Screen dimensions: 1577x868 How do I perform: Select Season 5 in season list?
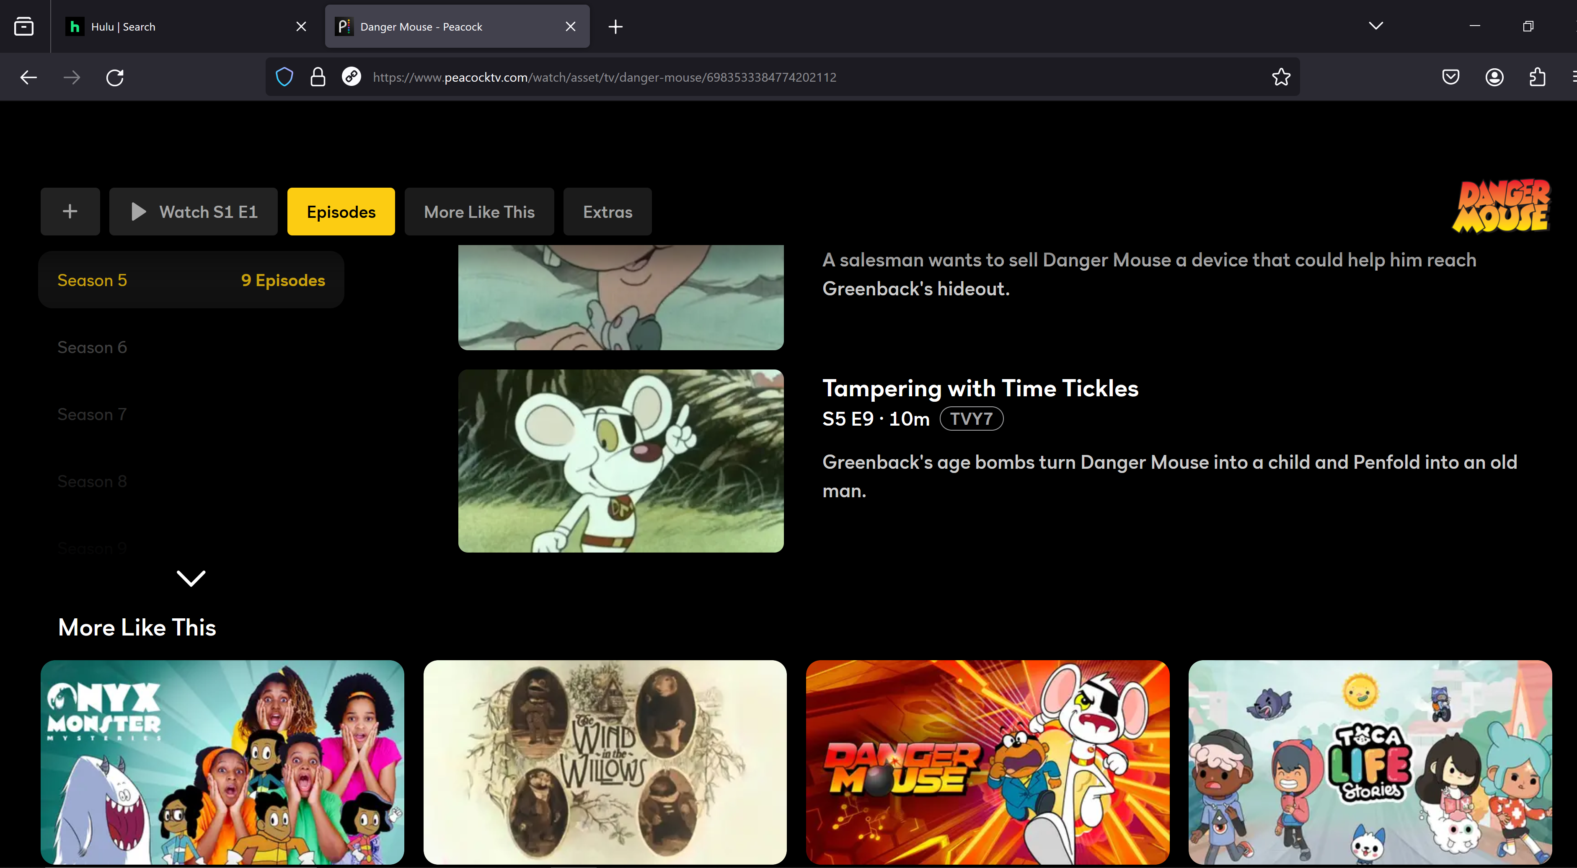(x=191, y=280)
